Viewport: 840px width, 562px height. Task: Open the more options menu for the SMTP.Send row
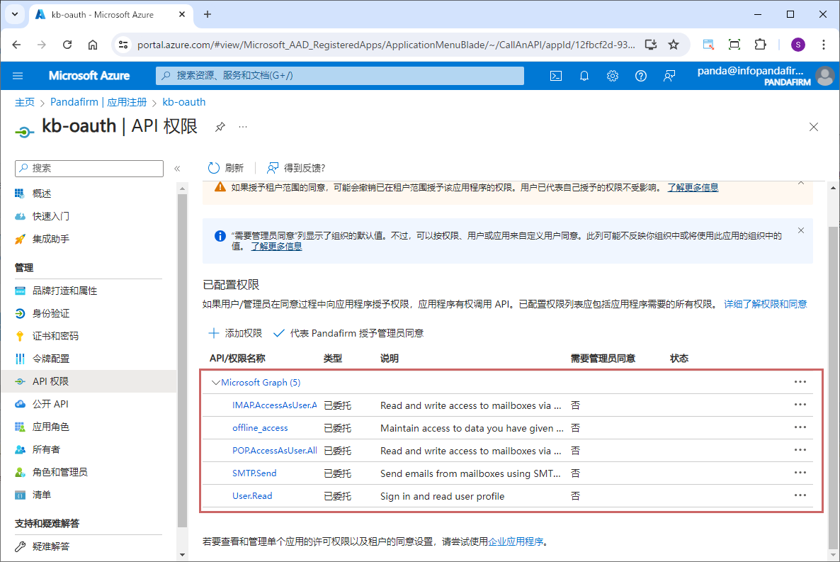click(x=800, y=473)
